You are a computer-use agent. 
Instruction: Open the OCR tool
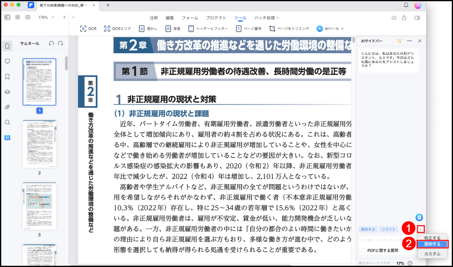tap(88, 29)
